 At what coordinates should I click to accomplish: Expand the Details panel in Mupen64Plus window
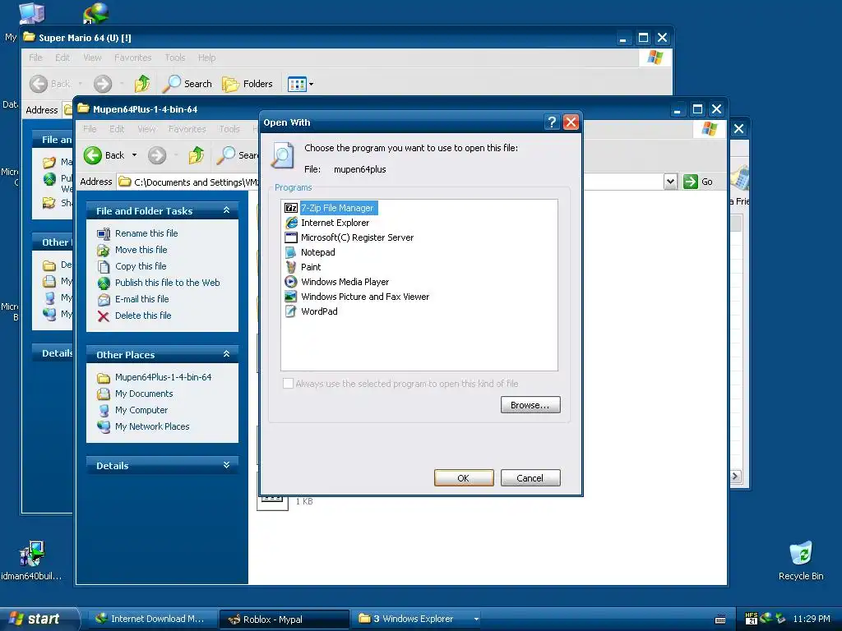tap(227, 465)
